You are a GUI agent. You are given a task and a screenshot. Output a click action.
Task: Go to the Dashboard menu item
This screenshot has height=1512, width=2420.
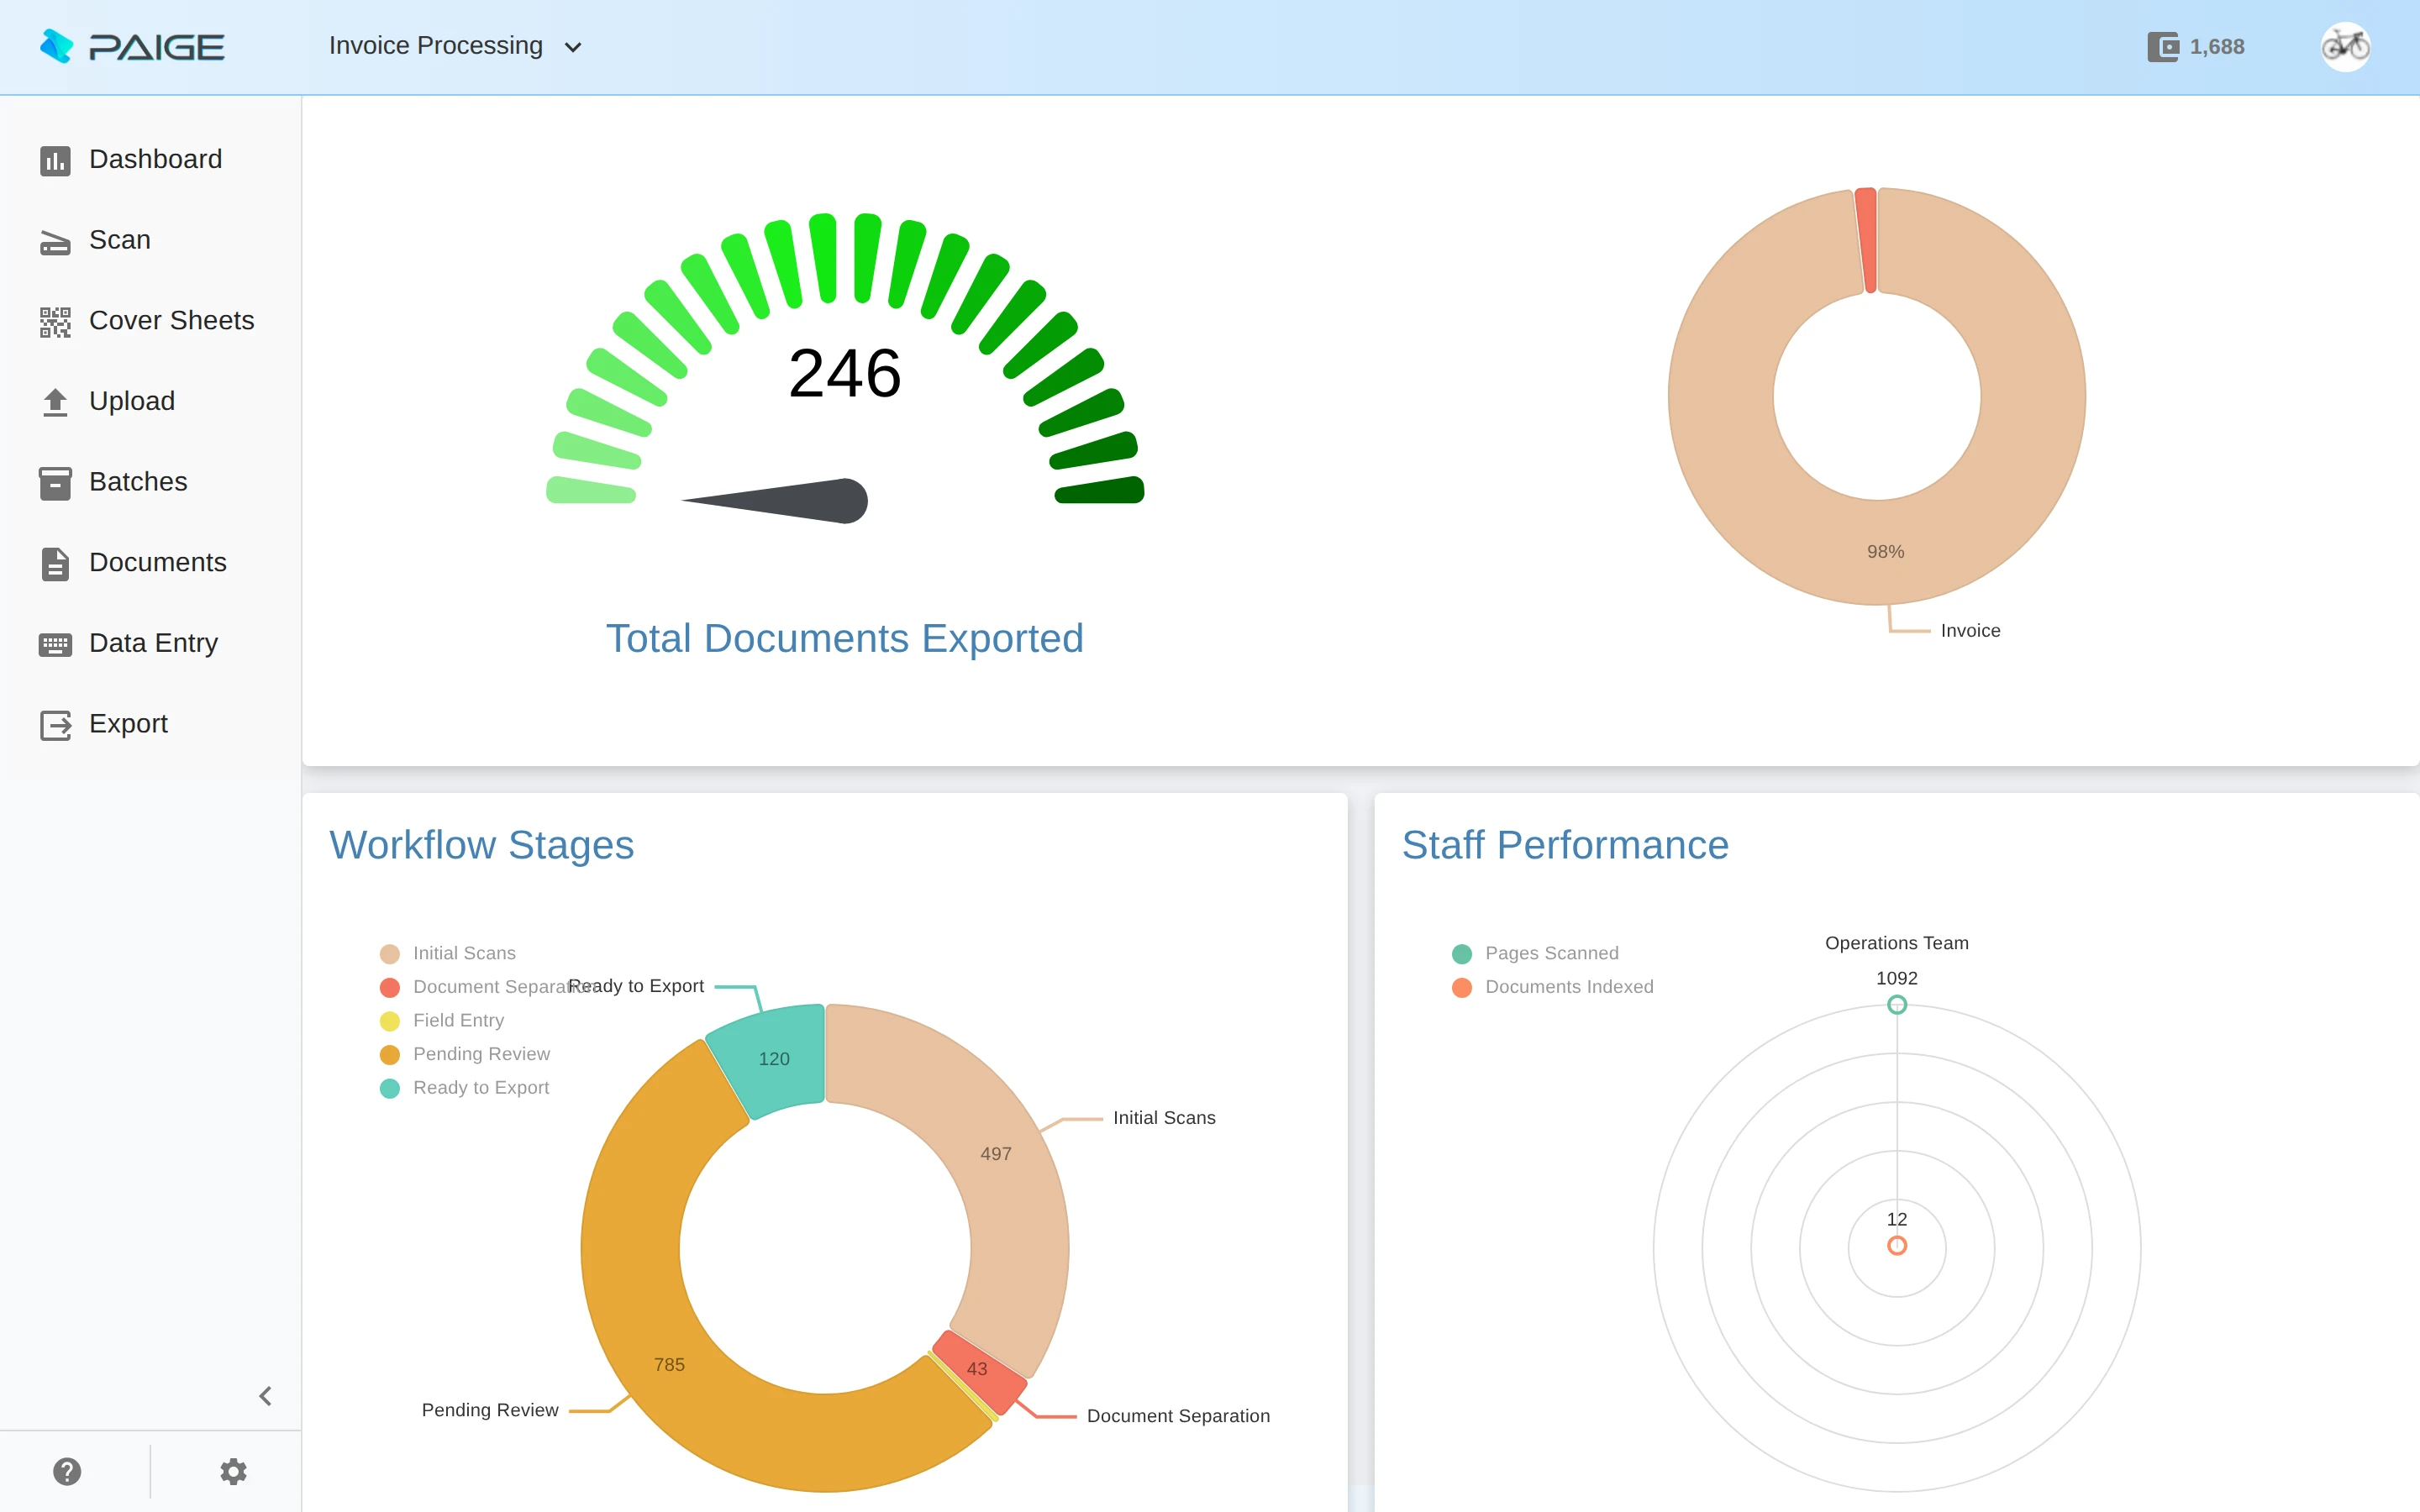click(155, 159)
